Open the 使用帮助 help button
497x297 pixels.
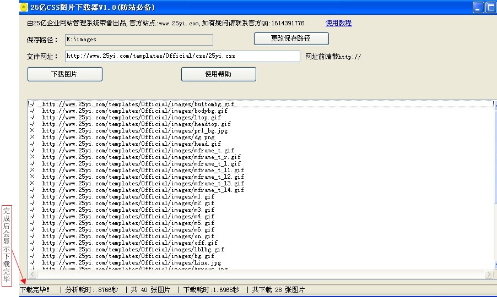click(x=219, y=74)
